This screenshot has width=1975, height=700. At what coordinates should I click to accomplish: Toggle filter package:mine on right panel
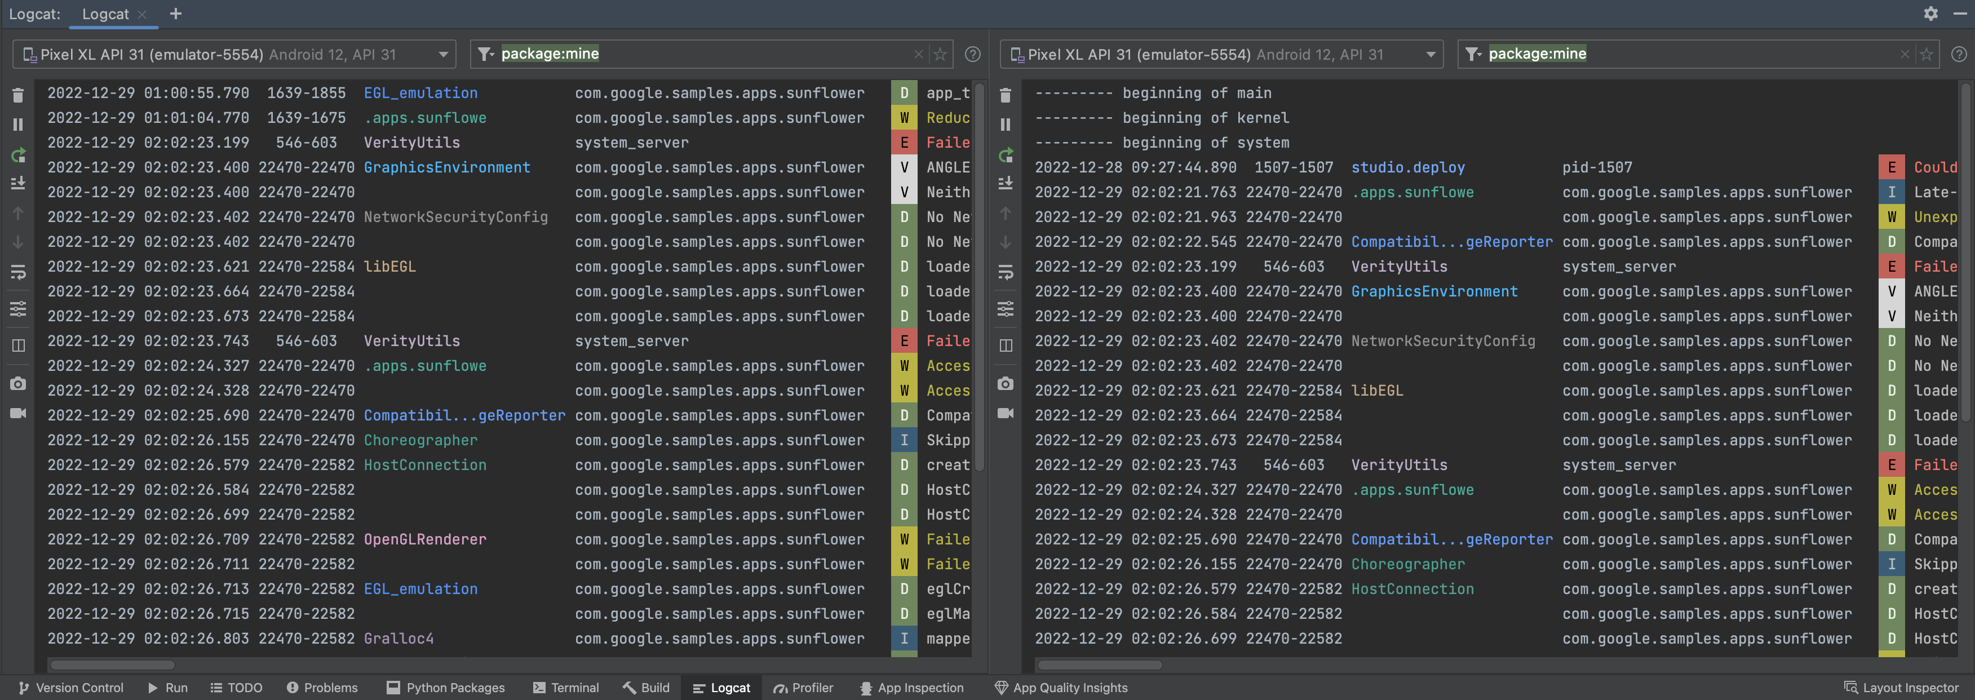pyautogui.click(x=1470, y=54)
